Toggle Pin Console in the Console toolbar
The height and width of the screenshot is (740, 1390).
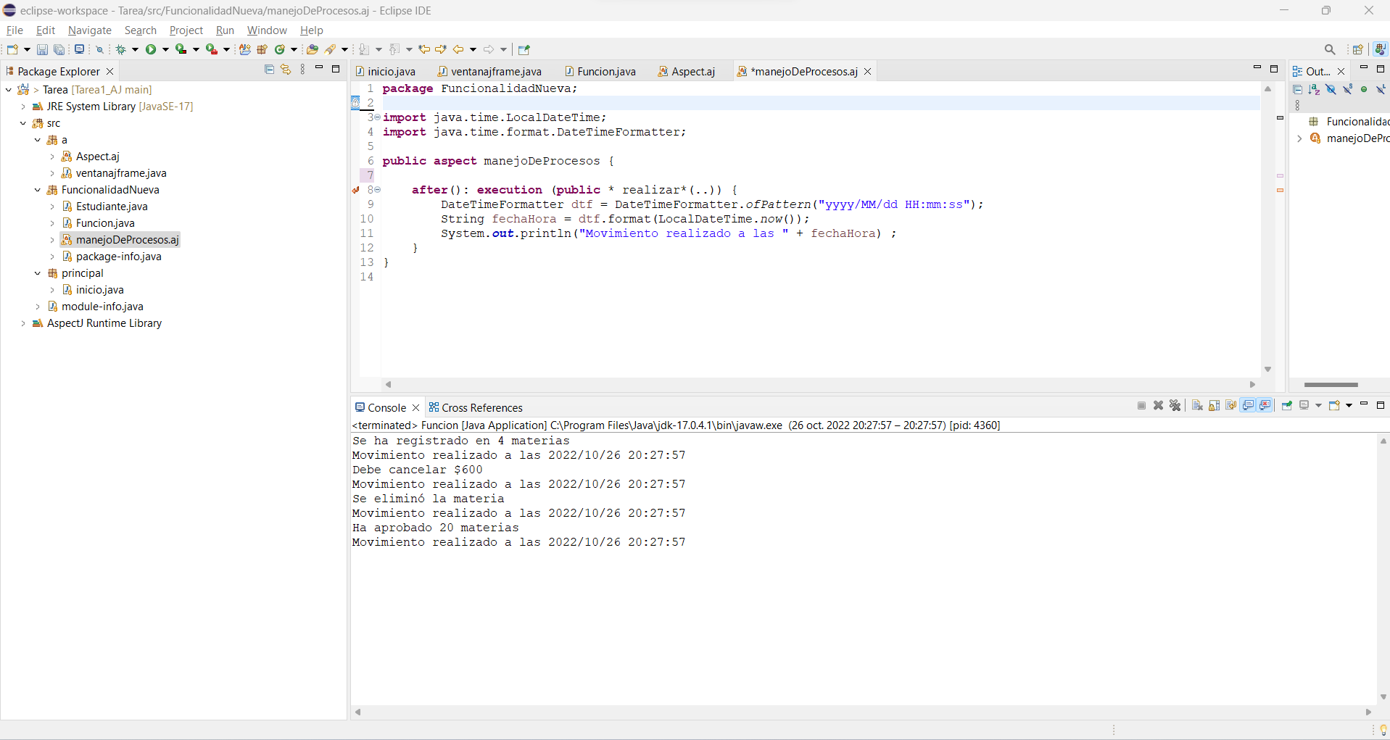1286,406
